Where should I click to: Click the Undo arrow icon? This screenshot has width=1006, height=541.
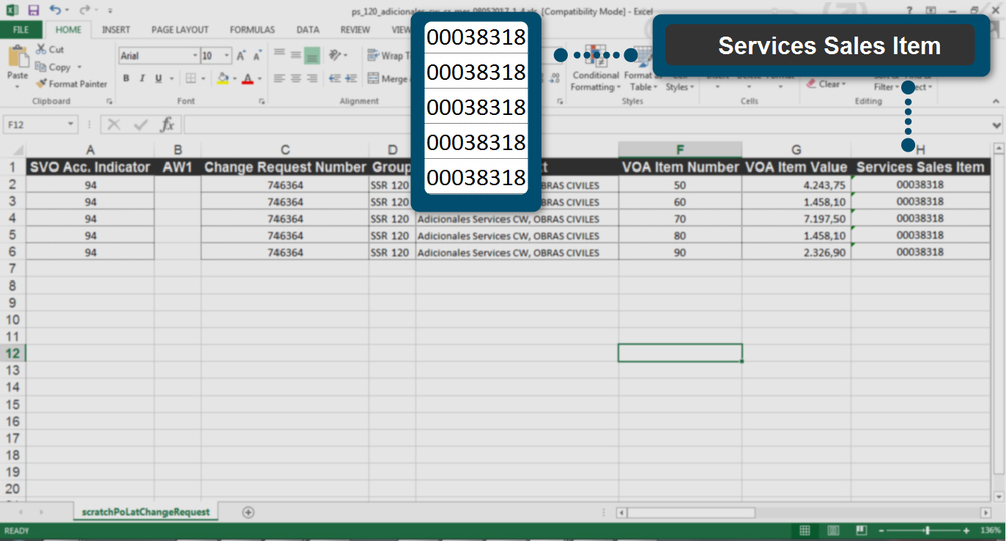(x=55, y=10)
